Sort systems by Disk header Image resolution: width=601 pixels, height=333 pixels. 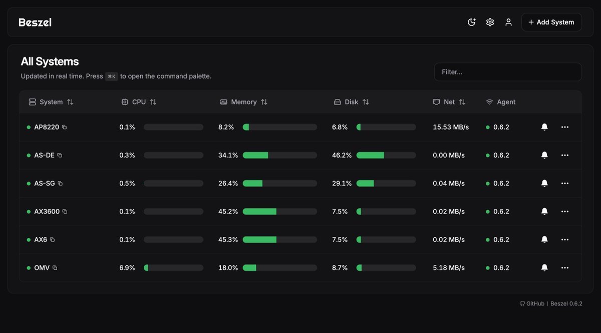(352, 102)
